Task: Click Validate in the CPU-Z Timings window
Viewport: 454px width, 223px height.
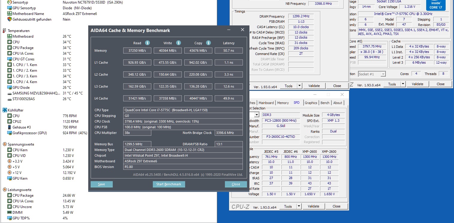Action: 314,86
